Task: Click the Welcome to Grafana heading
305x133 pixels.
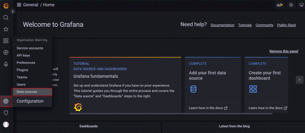Action: [x=53, y=25]
